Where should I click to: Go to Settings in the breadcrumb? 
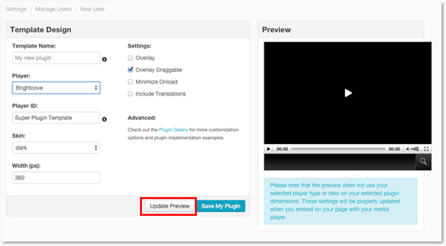16,9
